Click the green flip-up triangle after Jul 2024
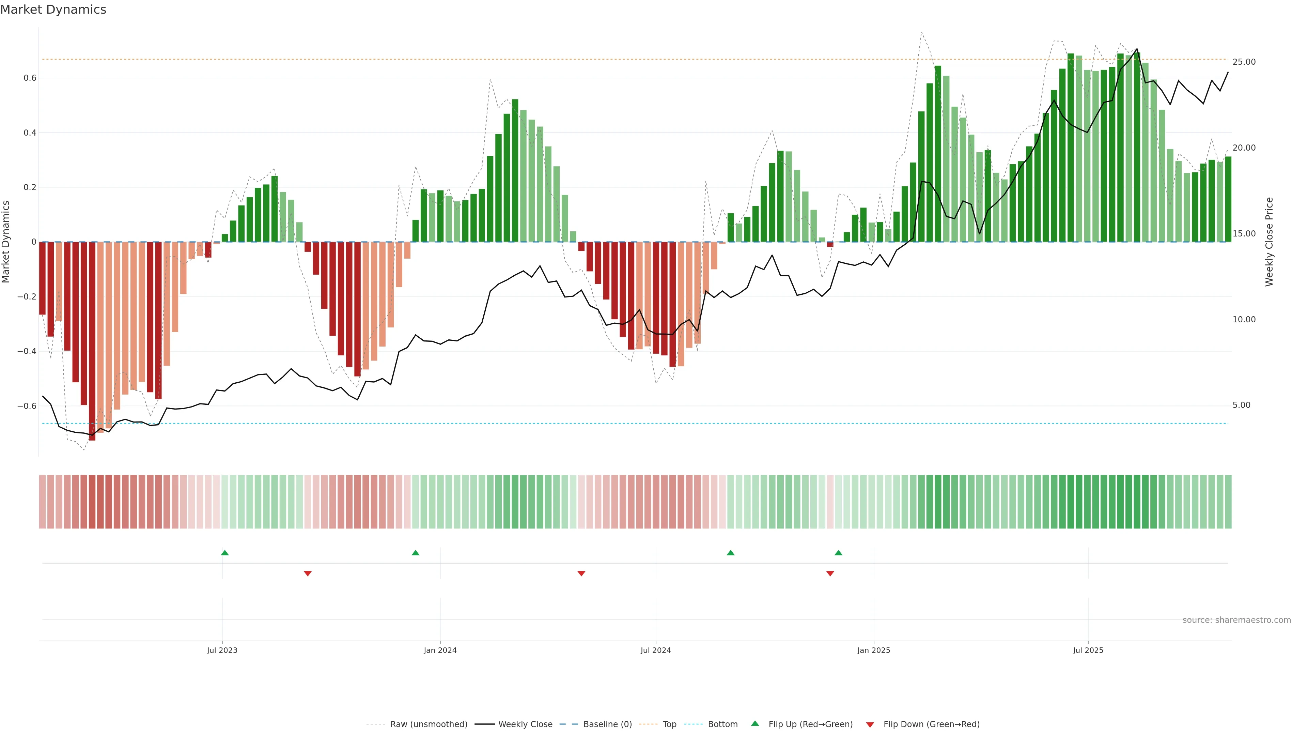 (731, 553)
